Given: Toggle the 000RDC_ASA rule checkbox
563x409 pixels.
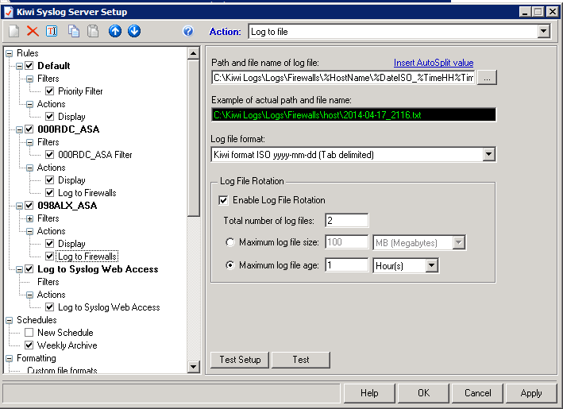Looking at the screenshot, I should (29, 129).
